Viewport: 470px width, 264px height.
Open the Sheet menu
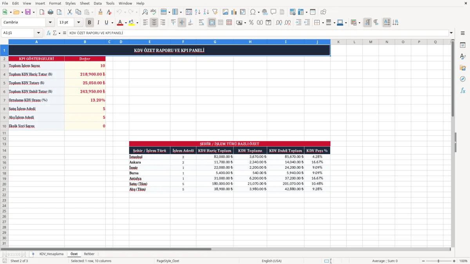85,3
